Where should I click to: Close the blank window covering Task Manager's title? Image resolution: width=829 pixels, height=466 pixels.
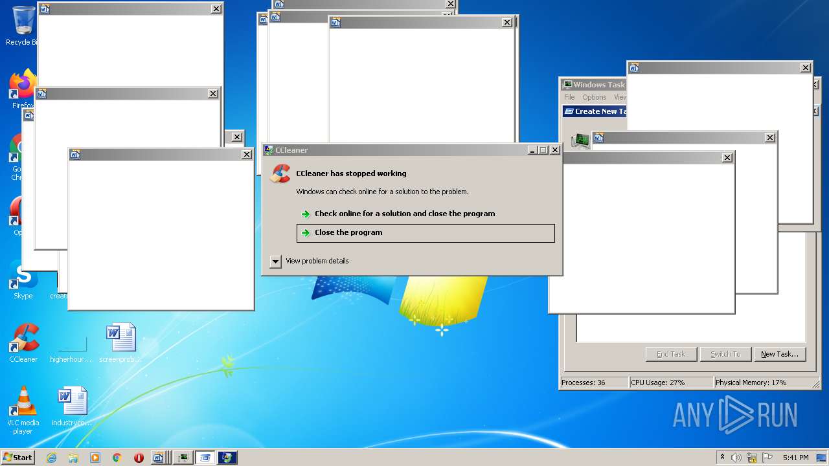click(x=806, y=68)
